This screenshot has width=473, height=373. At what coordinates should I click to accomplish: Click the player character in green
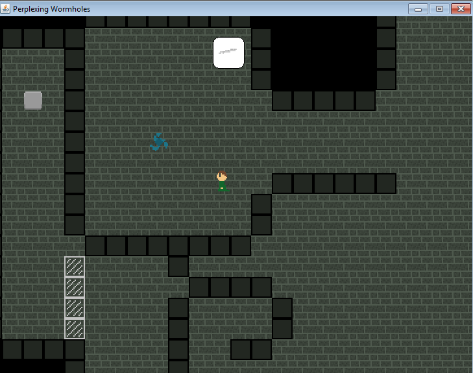click(223, 181)
